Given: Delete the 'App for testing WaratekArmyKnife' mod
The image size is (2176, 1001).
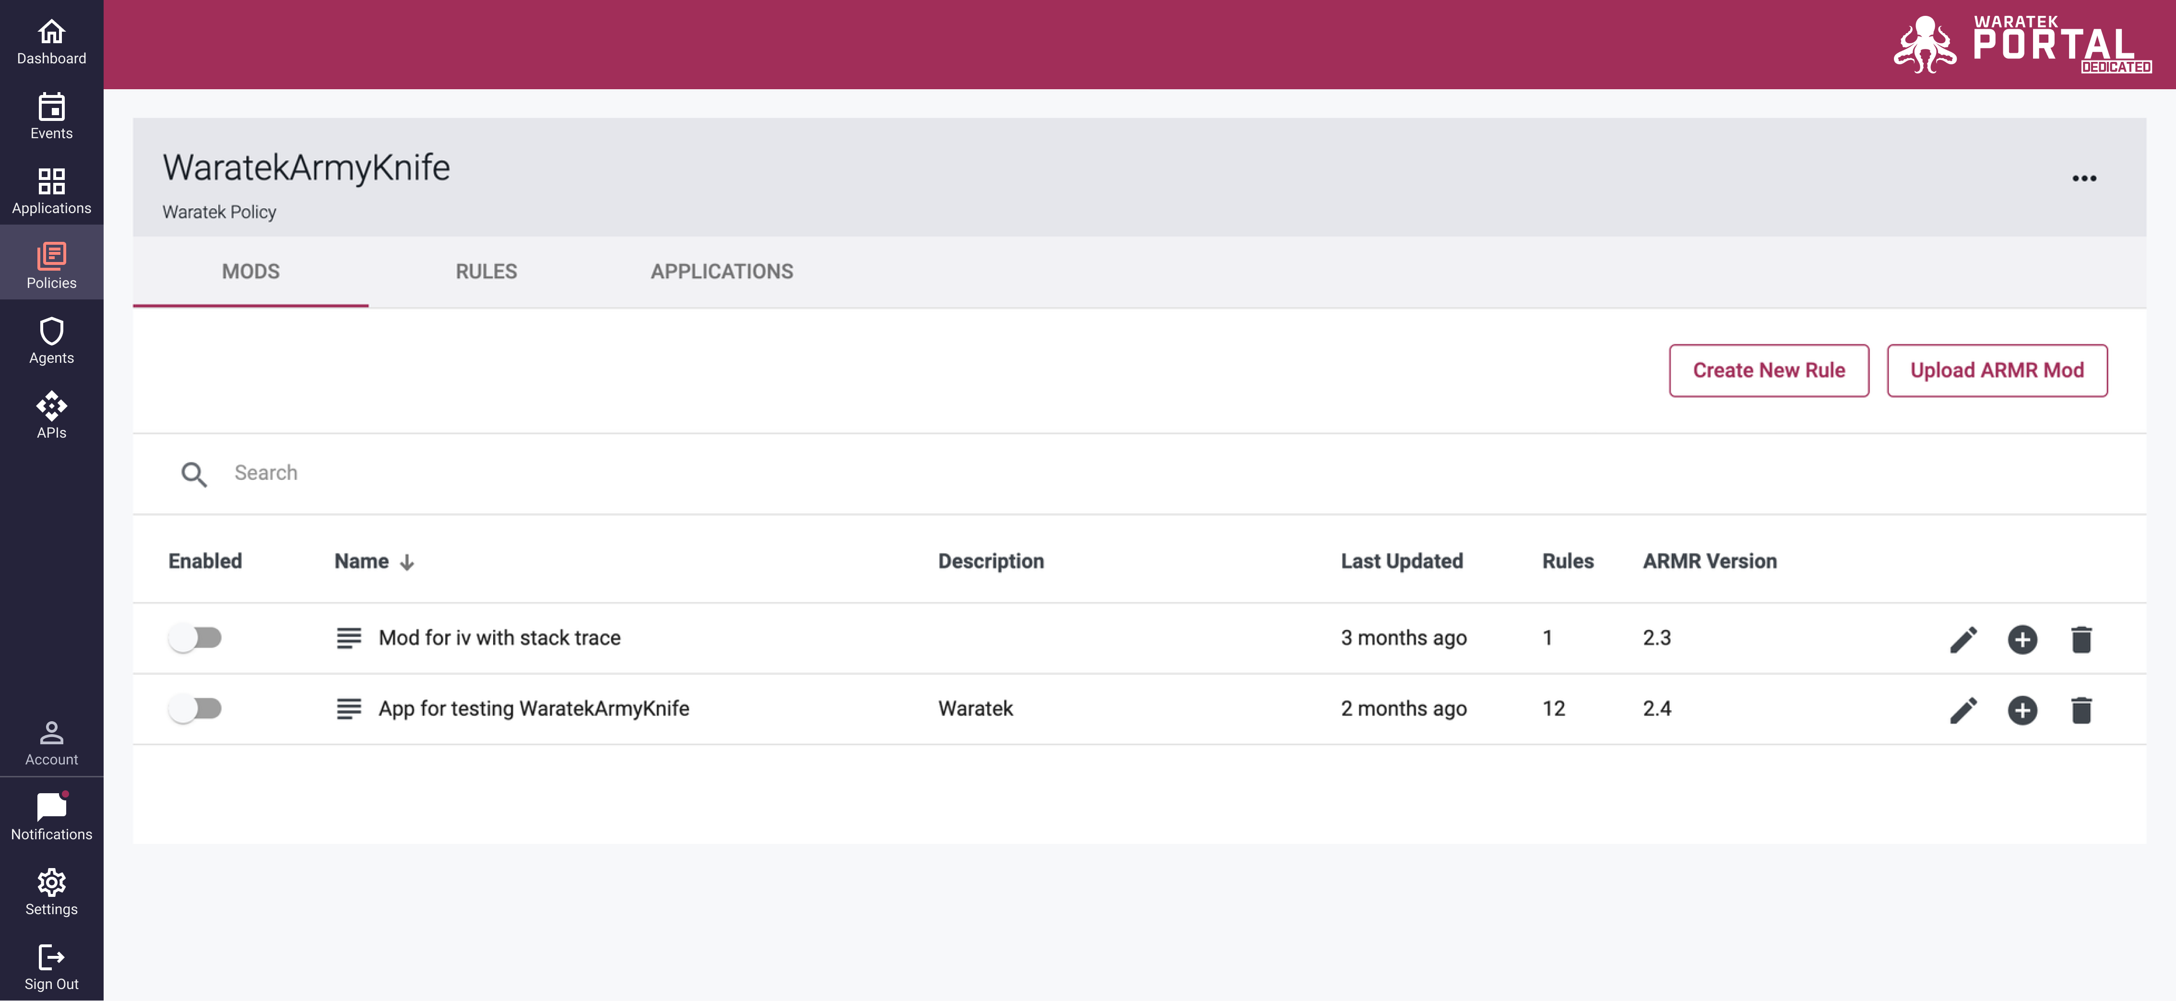Looking at the screenshot, I should [2081, 710].
